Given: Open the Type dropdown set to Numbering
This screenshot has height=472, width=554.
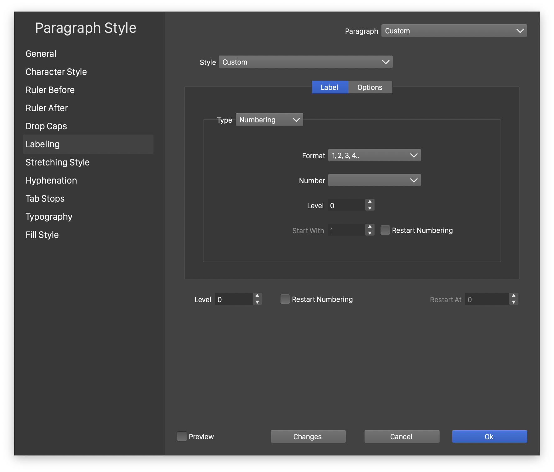Looking at the screenshot, I should point(269,120).
